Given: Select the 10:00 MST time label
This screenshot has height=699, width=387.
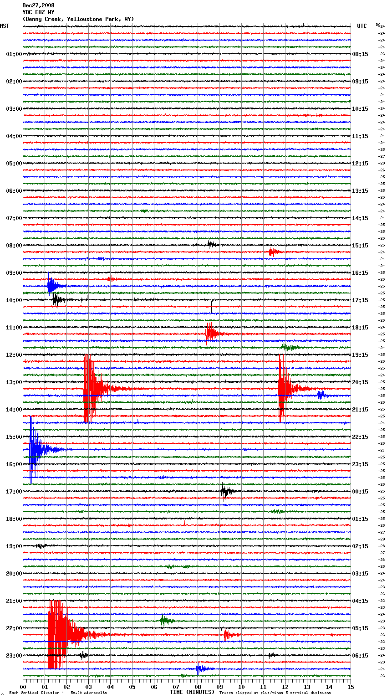Looking at the screenshot, I should 14,300.
